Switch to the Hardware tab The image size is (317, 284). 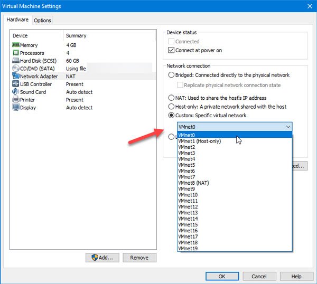[17, 20]
